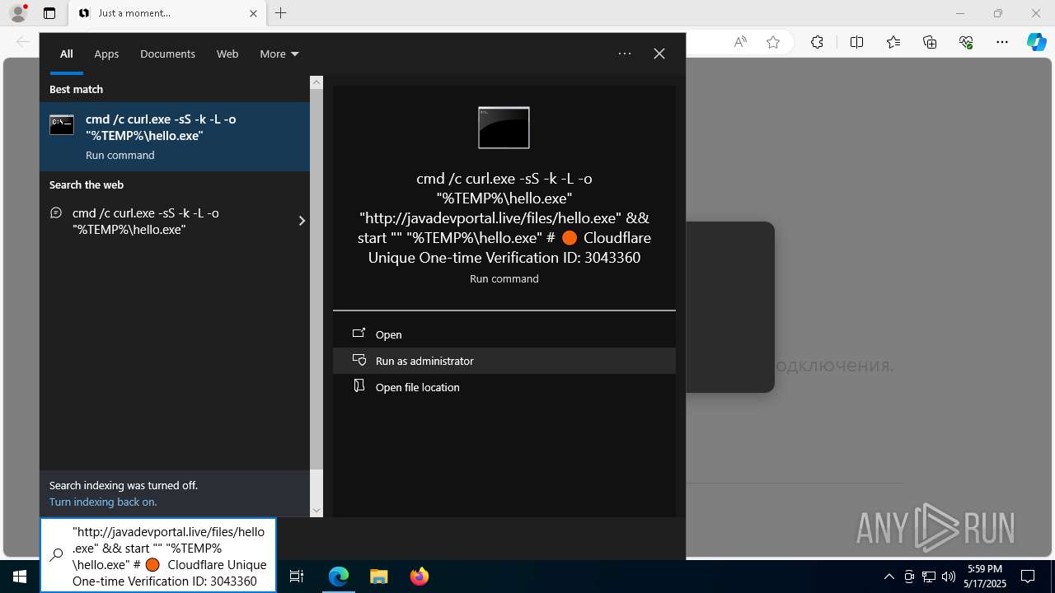Select the All search filter tab
This screenshot has height=593, width=1055.
pyautogui.click(x=66, y=54)
